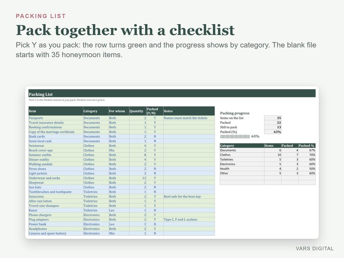Click the 'Phone chargers' cell
This screenshot has height=258, width=344.
tap(56, 215)
